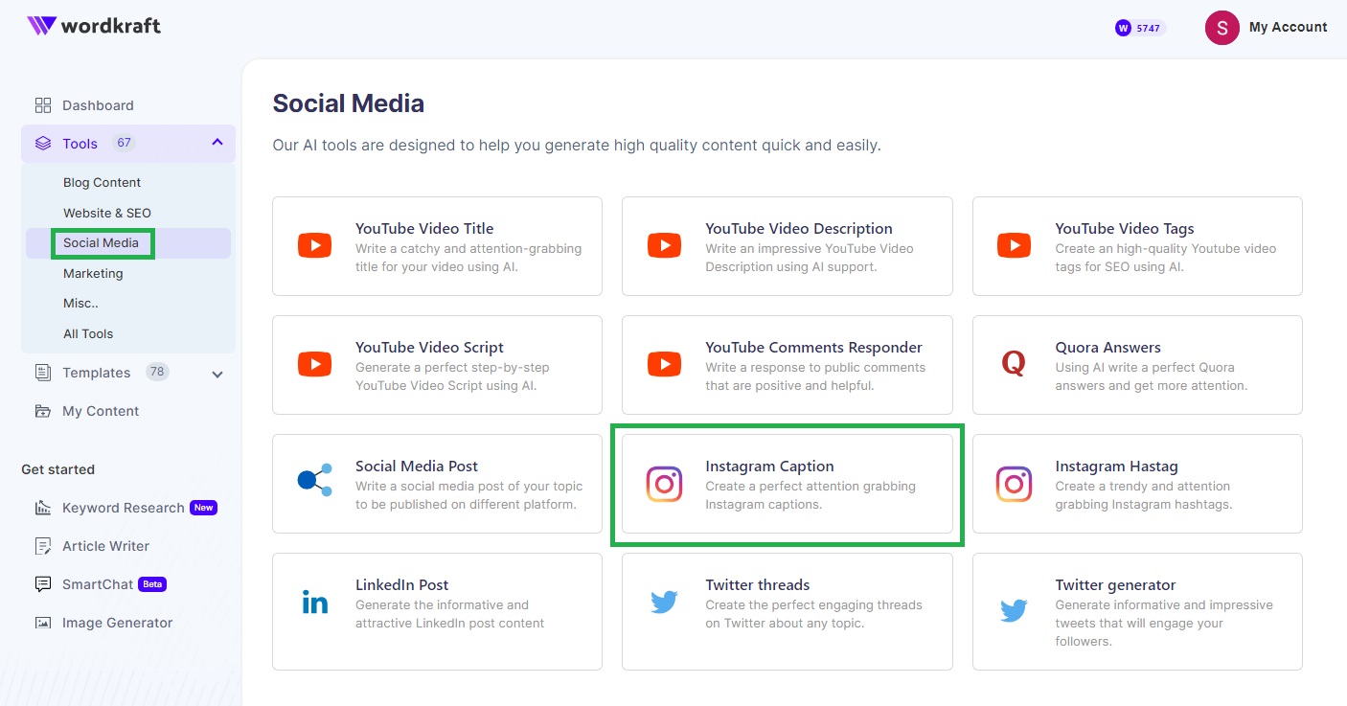Switch to the Marketing category

(93, 273)
